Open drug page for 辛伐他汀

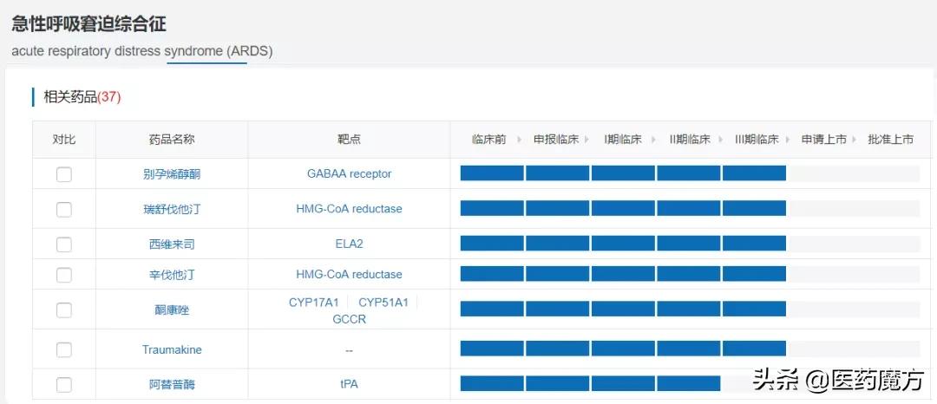tap(172, 275)
